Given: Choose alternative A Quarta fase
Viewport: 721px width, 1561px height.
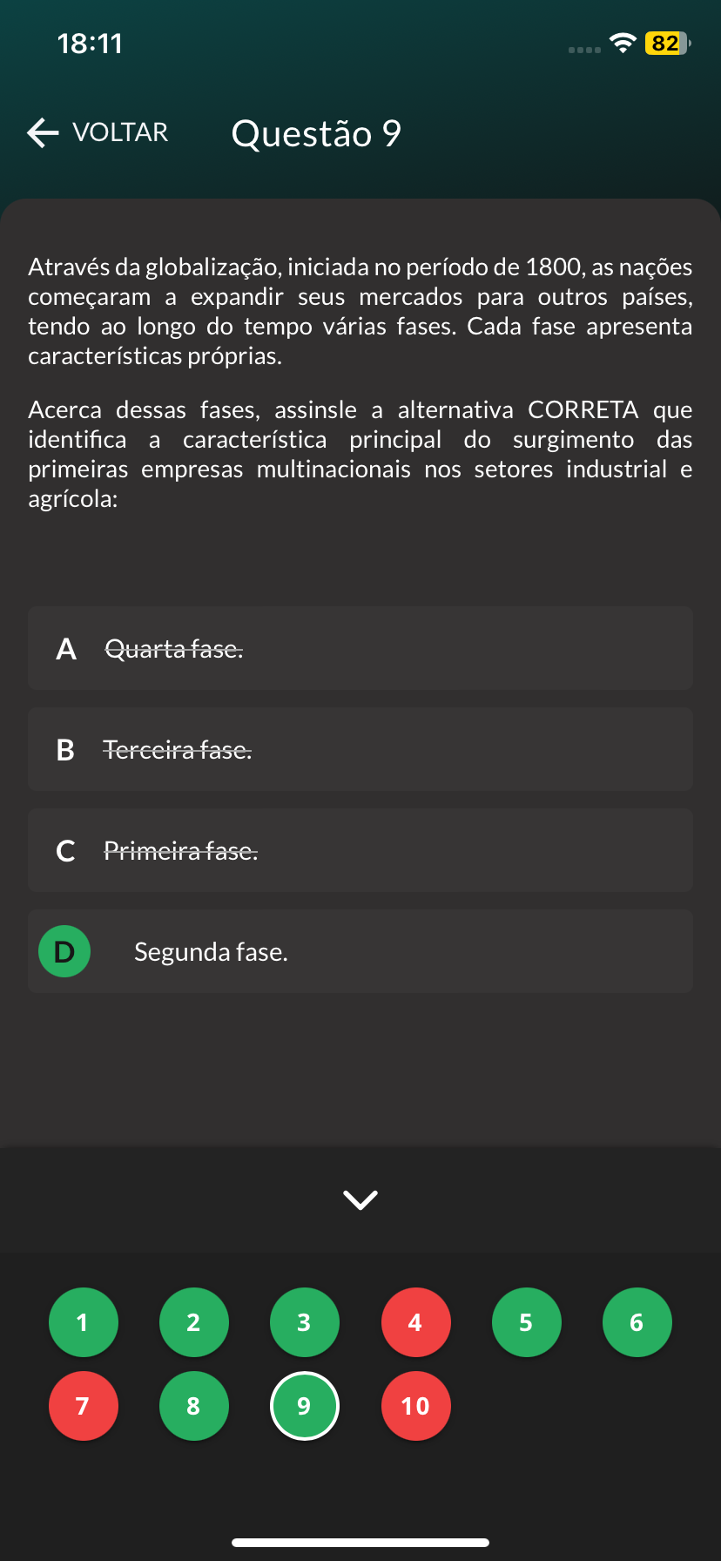Looking at the screenshot, I should [x=360, y=649].
